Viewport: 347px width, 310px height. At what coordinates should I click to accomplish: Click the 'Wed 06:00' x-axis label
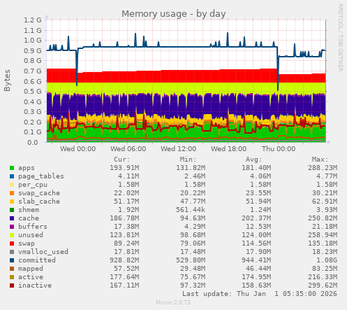point(128,149)
